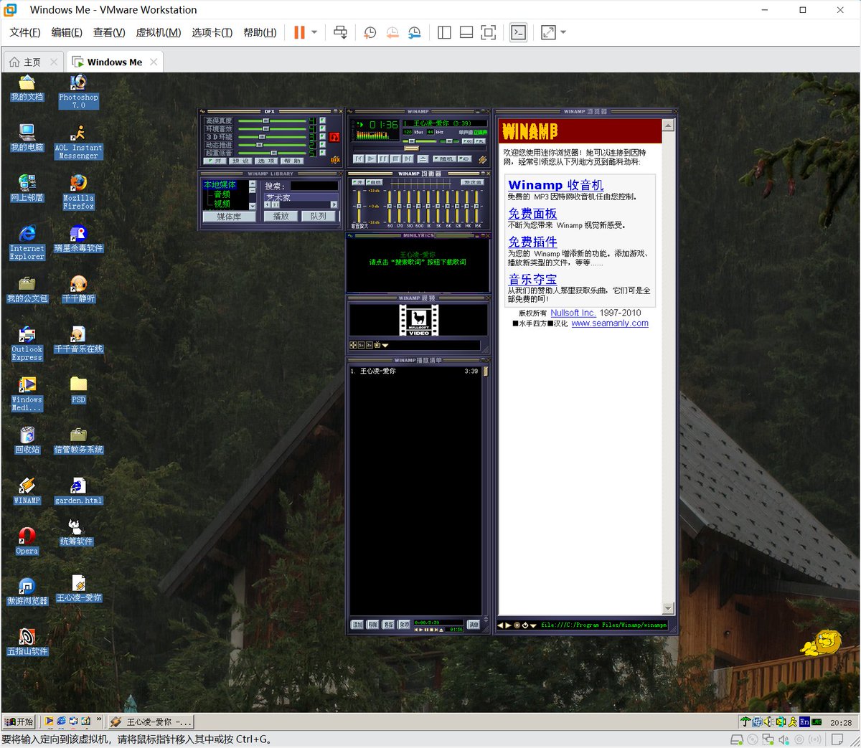Click playlist 添加 add button

click(x=357, y=625)
